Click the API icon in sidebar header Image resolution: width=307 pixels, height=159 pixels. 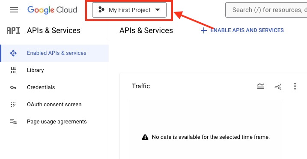tap(13, 30)
